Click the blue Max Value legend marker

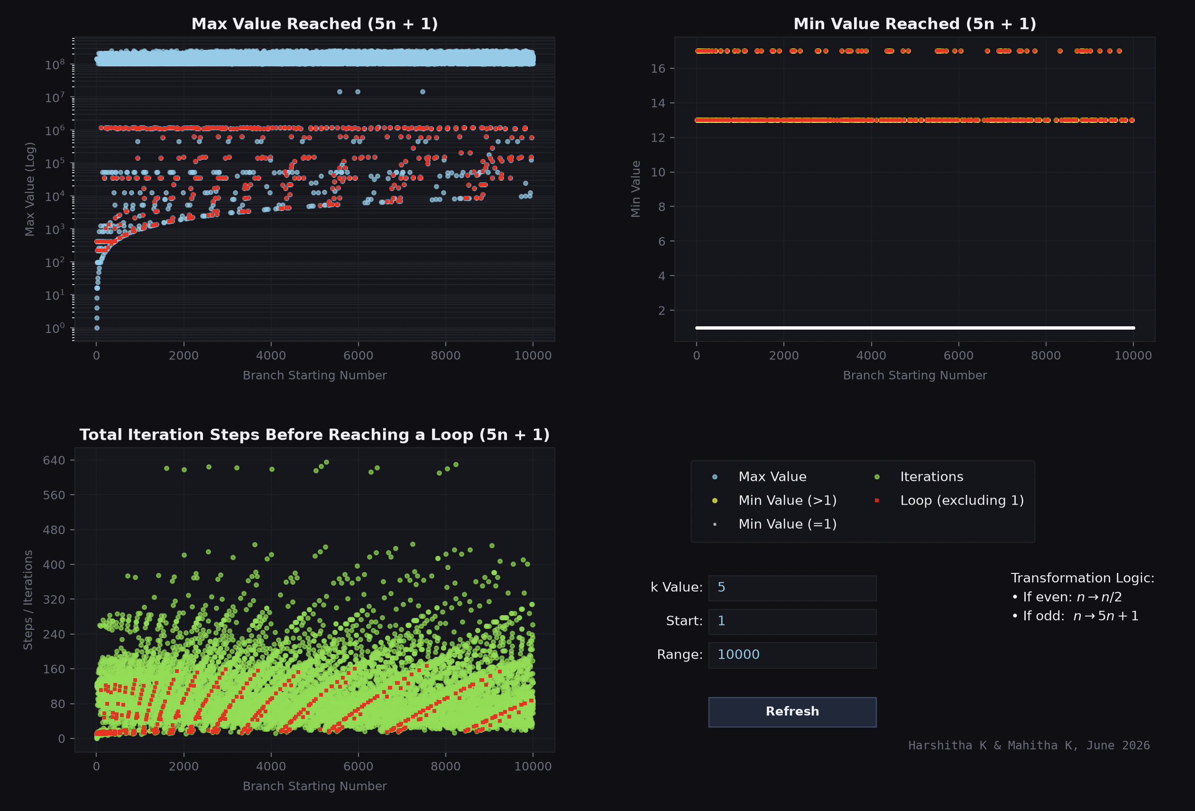pyautogui.click(x=715, y=477)
